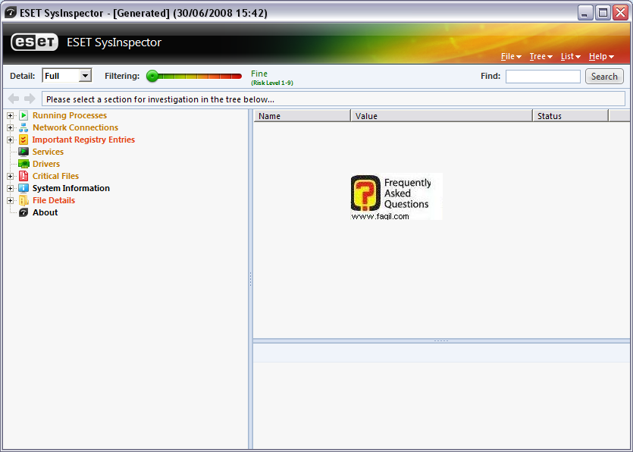Click the SysInspector title bar icon

(11, 13)
